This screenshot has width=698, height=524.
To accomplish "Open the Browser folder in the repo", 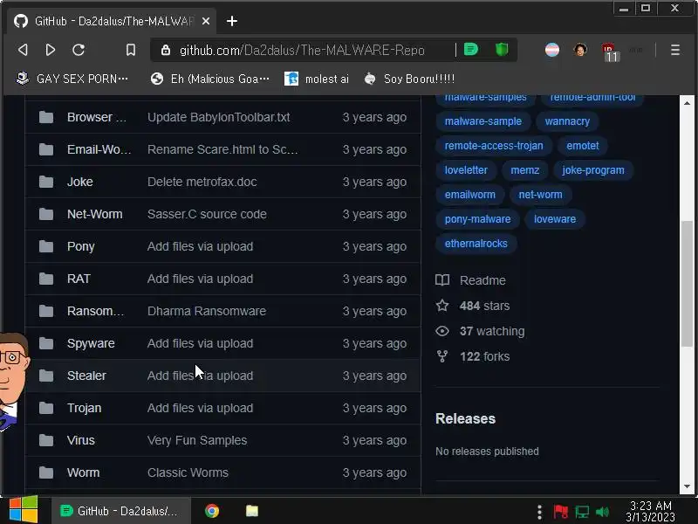I will pos(97,117).
